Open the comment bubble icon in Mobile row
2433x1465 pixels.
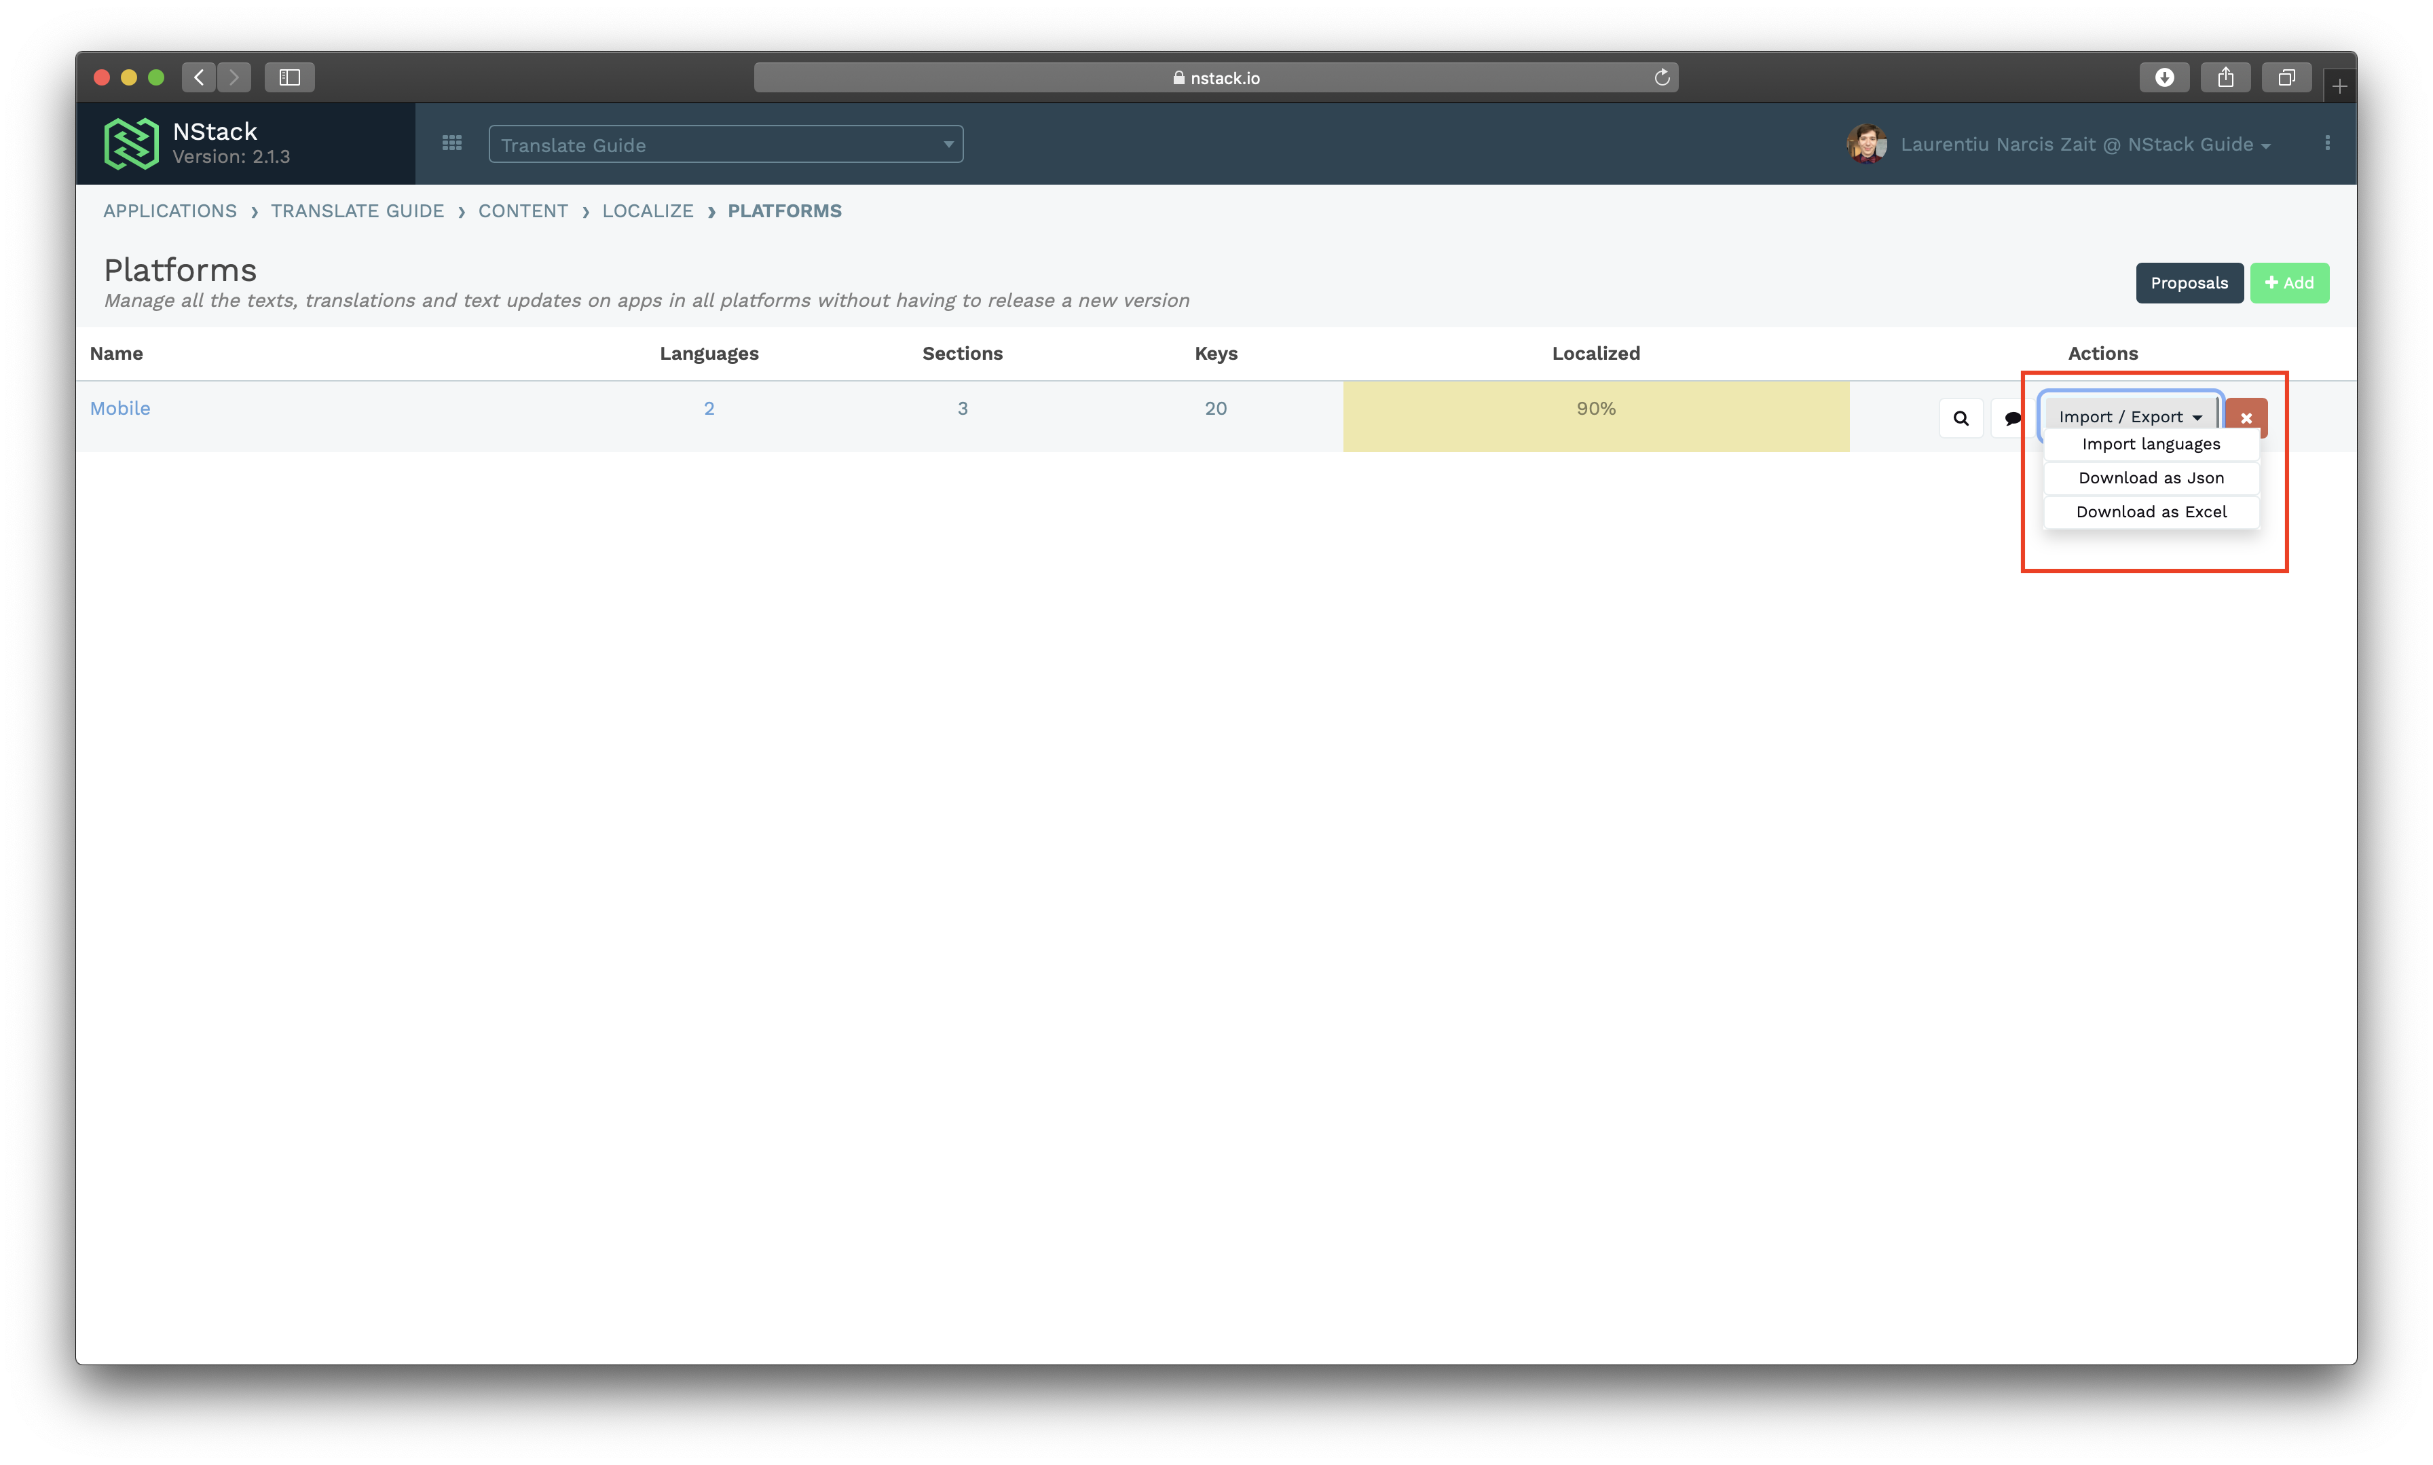pos(2011,418)
